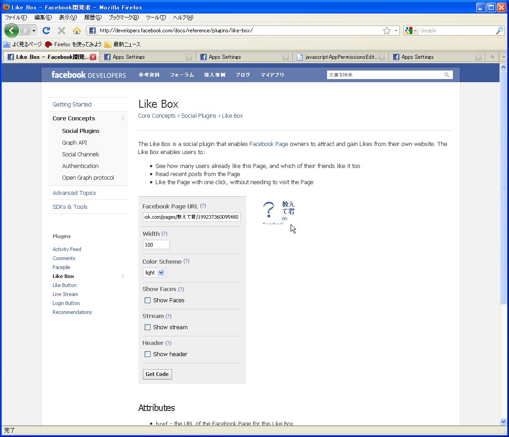Click the Header help (?) icon

pyautogui.click(x=168, y=343)
